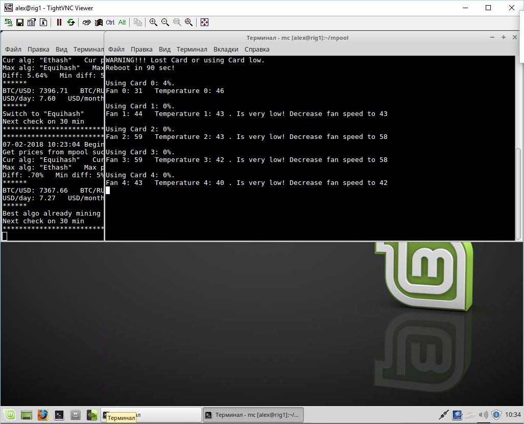Click the 'Diff: 5.64%' line

[x=53, y=76]
